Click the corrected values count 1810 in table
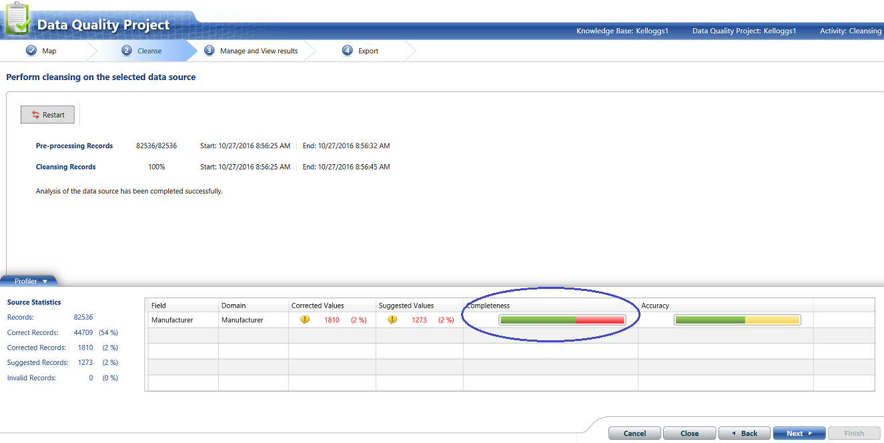The height and width of the screenshot is (443, 884). click(332, 320)
